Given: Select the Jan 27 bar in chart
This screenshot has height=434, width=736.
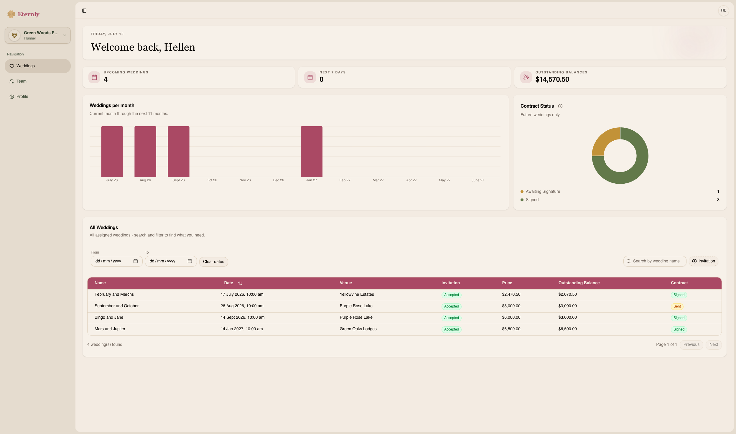Looking at the screenshot, I should coord(312,152).
